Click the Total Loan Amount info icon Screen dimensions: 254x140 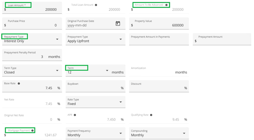[x=96, y=5]
